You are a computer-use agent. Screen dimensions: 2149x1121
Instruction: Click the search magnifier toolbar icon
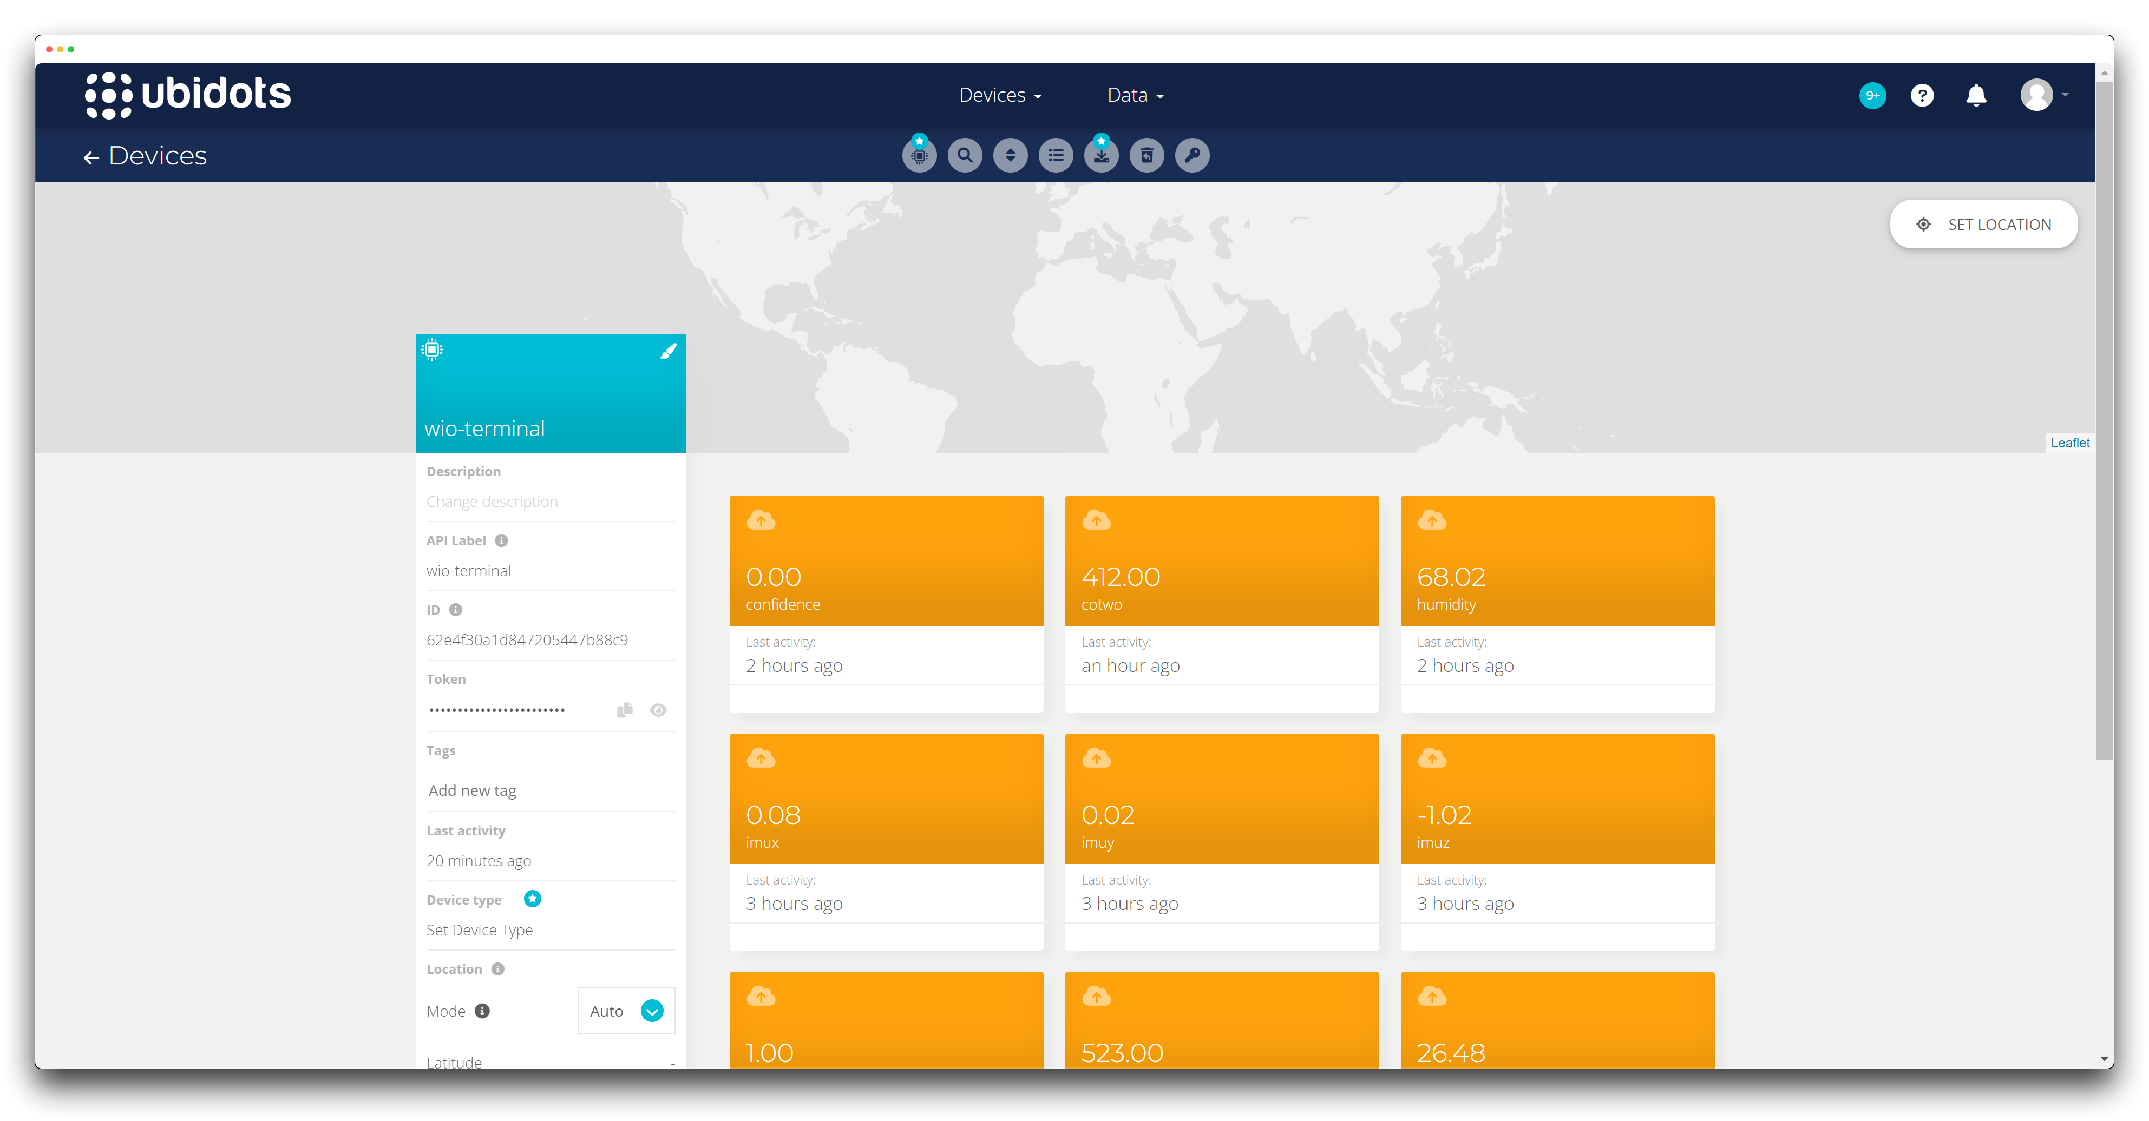click(x=965, y=155)
